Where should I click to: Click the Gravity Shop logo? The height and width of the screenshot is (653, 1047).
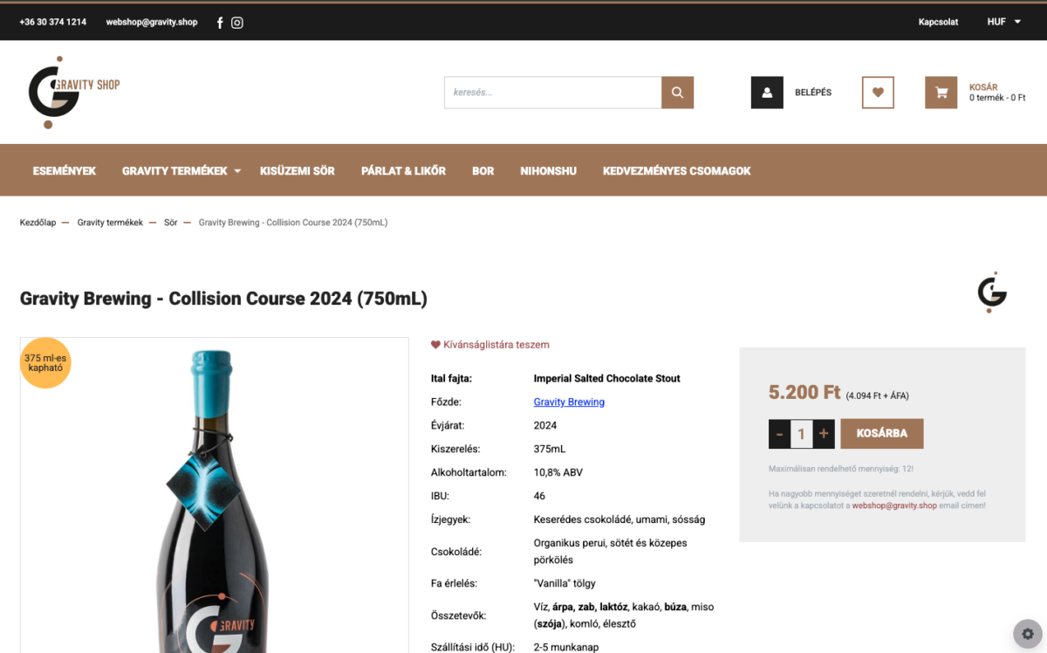coord(74,92)
